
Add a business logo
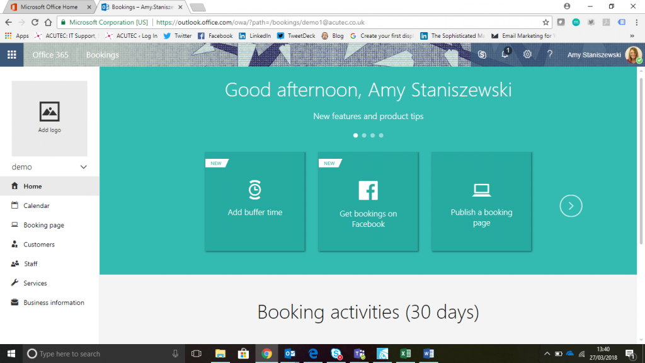tap(49, 118)
